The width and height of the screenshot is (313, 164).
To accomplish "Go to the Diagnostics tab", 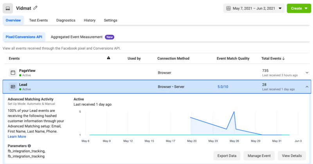I will (x=66, y=20).
